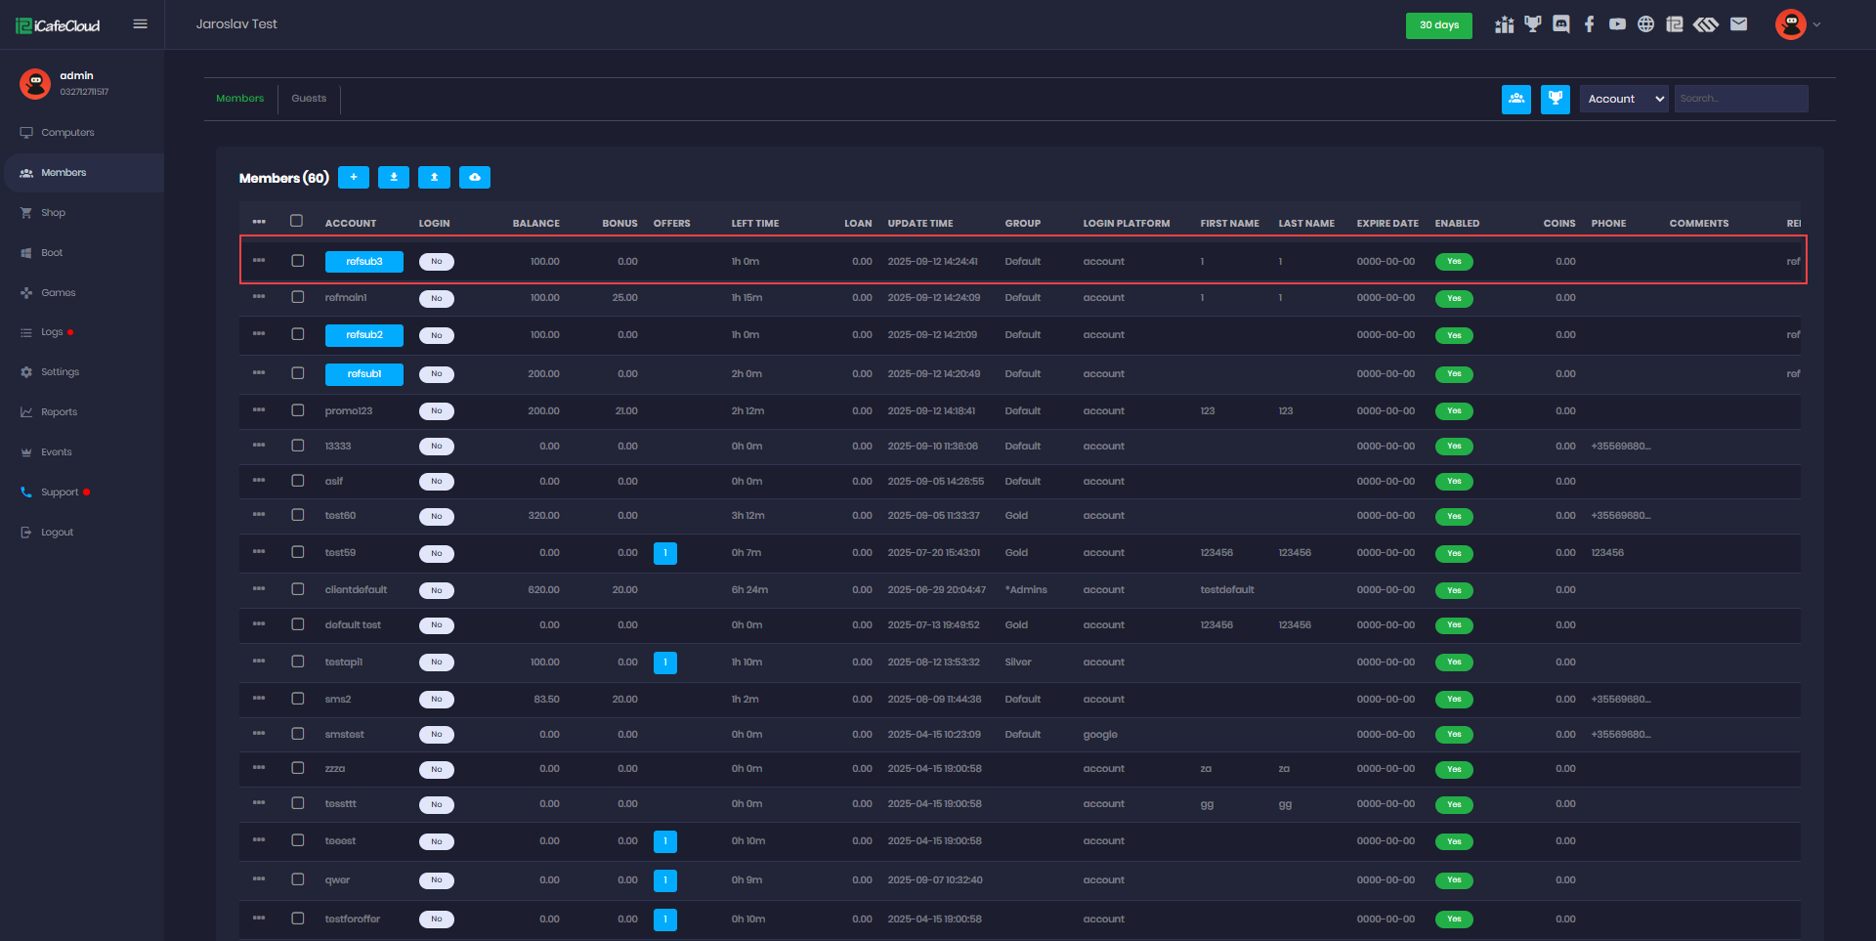Expand the user avatar menu in header
Viewport: 1876px width, 941px height.
[x=1797, y=24]
